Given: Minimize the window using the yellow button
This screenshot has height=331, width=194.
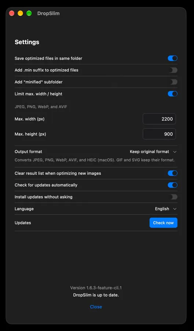Looking at the screenshot, I should pyautogui.click(x=21, y=13).
